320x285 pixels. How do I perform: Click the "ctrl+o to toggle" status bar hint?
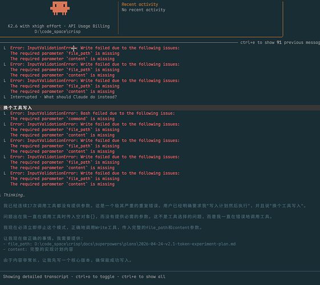click(x=95, y=276)
